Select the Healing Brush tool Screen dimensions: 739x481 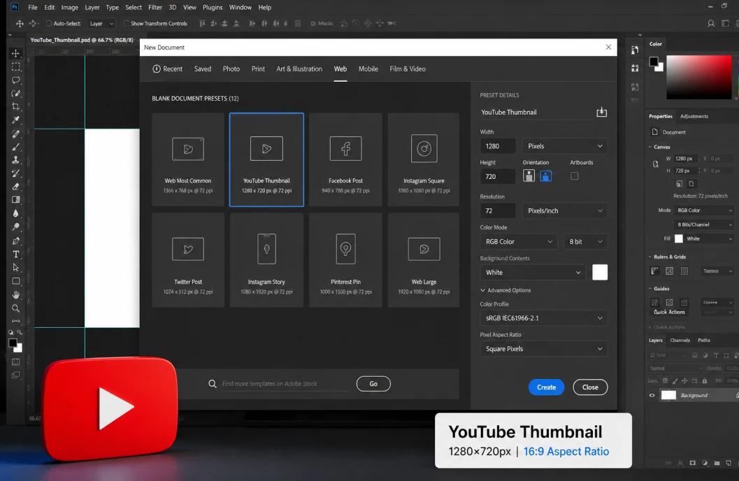(15, 134)
